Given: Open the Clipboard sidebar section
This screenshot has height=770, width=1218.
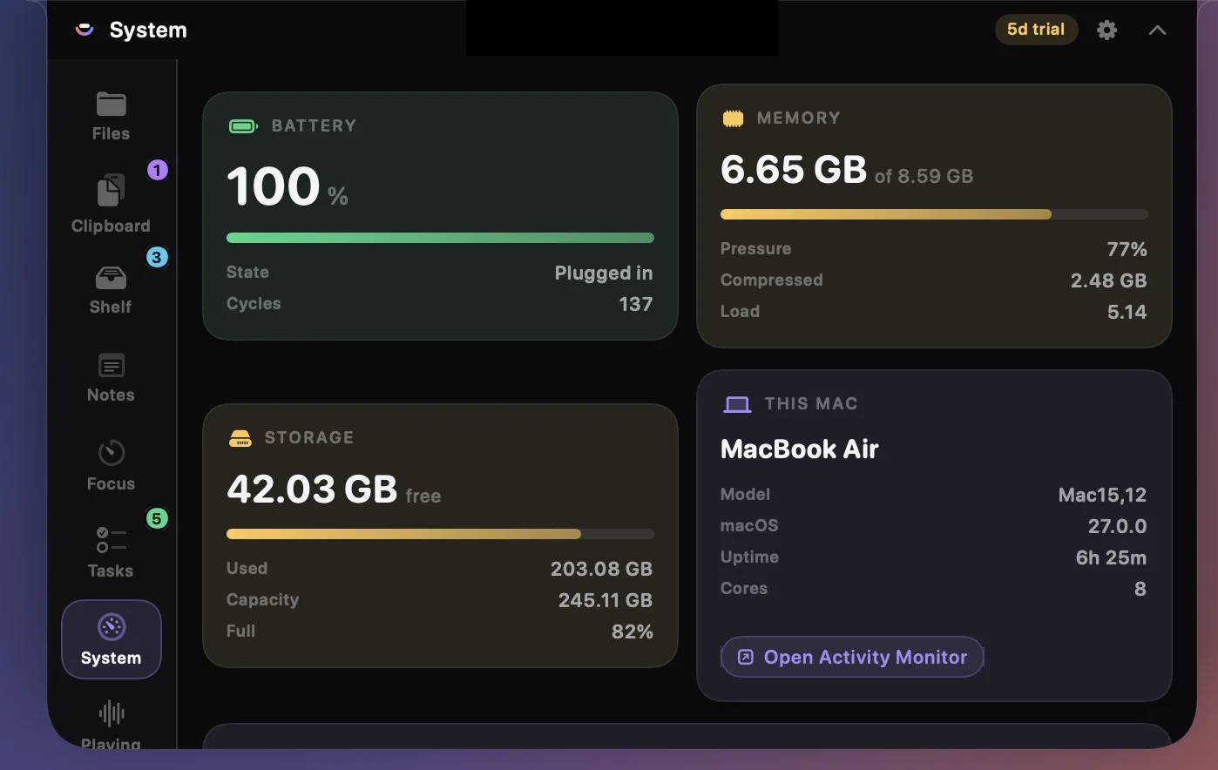Looking at the screenshot, I should click(111, 205).
